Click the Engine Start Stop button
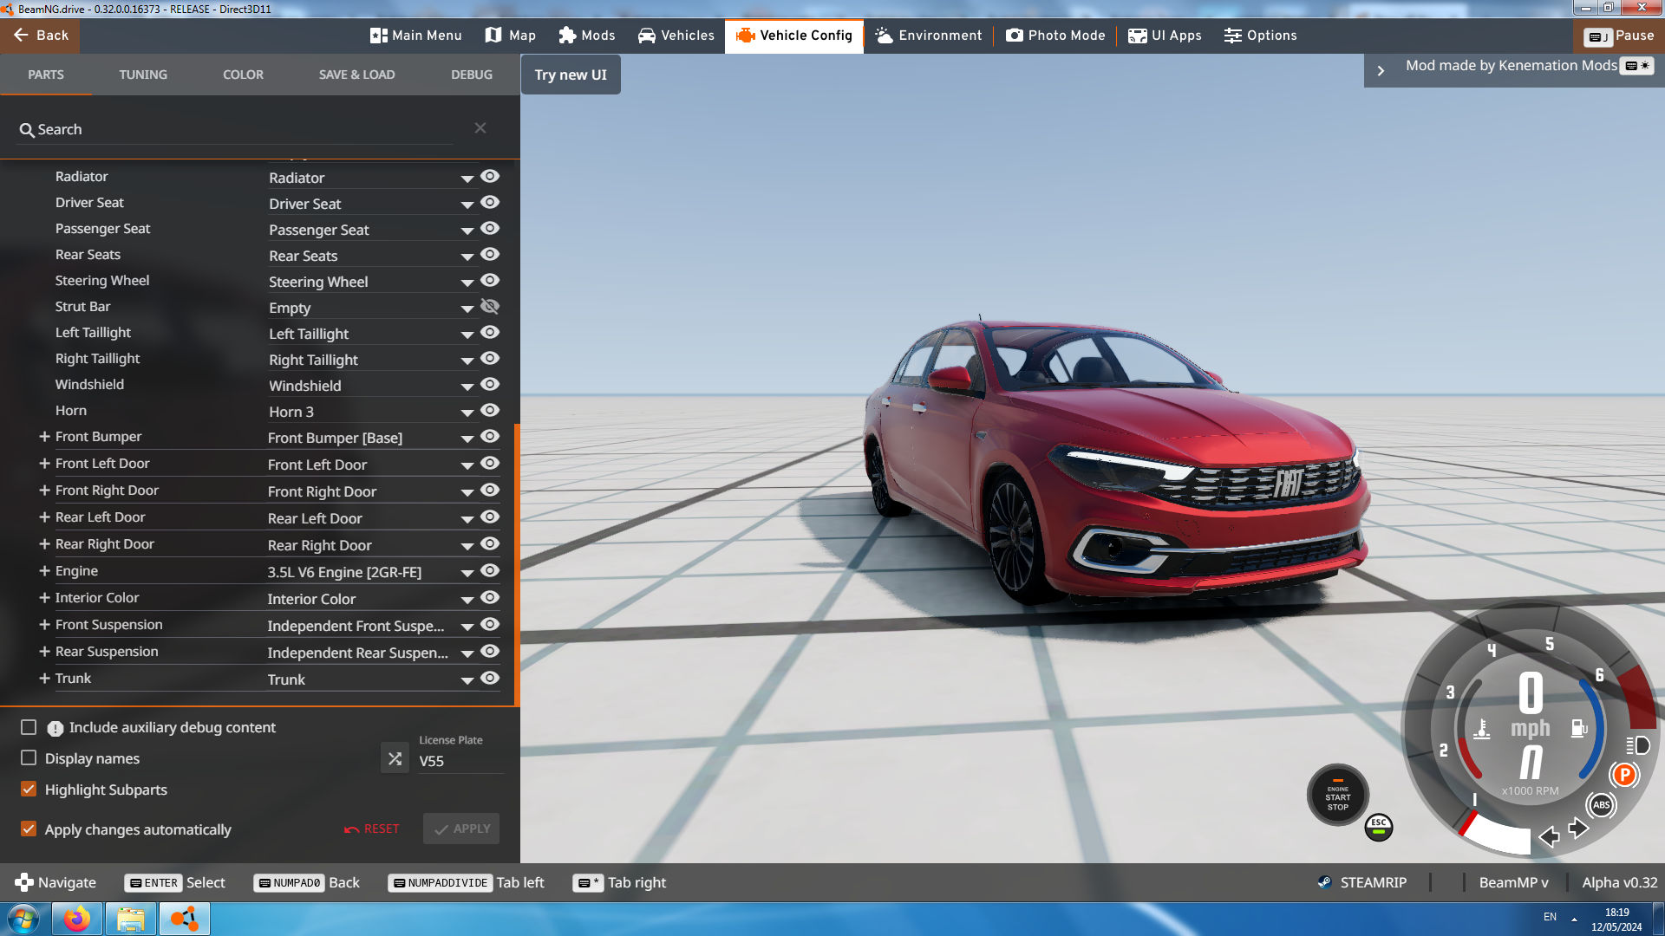1665x936 pixels. [1338, 795]
